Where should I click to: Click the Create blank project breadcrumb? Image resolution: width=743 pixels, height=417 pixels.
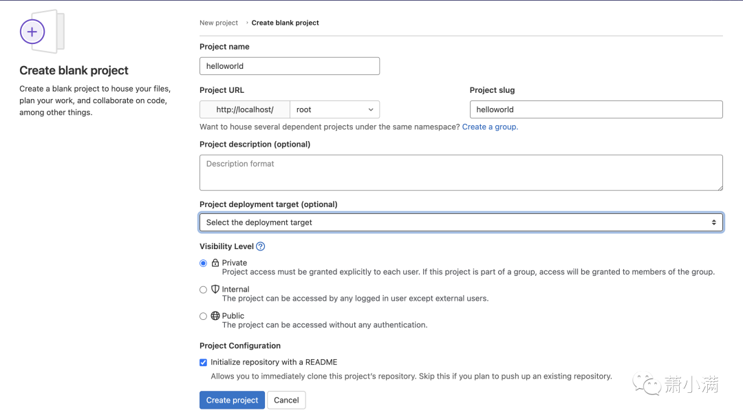[285, 23]
